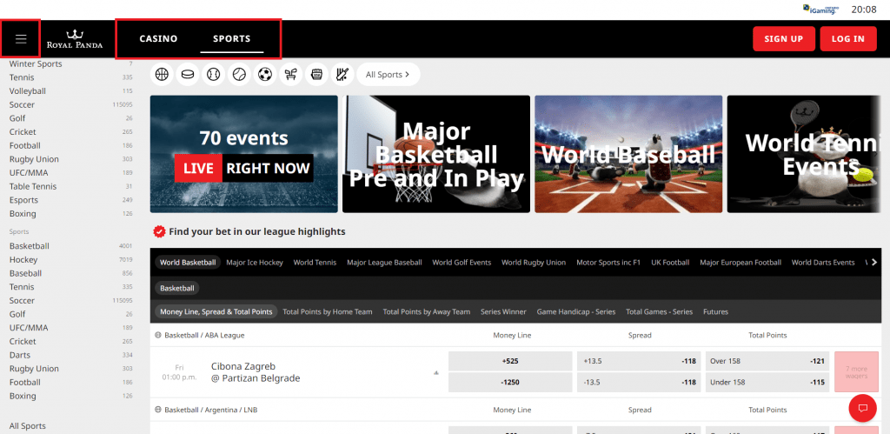Click the SIGN UP button
The image size is (890, 434).
pyautogui.click(x=784, y=38)
